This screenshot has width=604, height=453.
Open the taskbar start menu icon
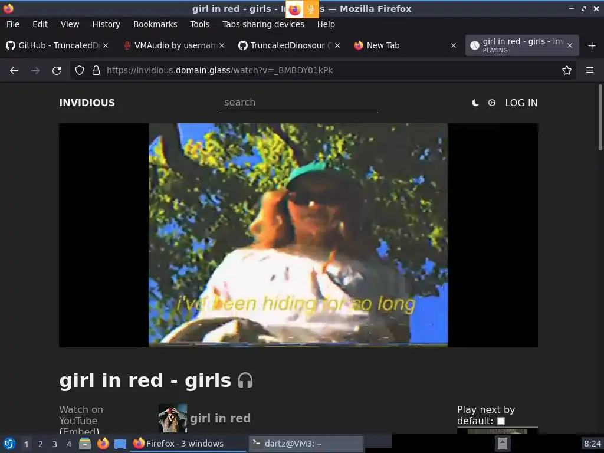click(x=9, y=444)
